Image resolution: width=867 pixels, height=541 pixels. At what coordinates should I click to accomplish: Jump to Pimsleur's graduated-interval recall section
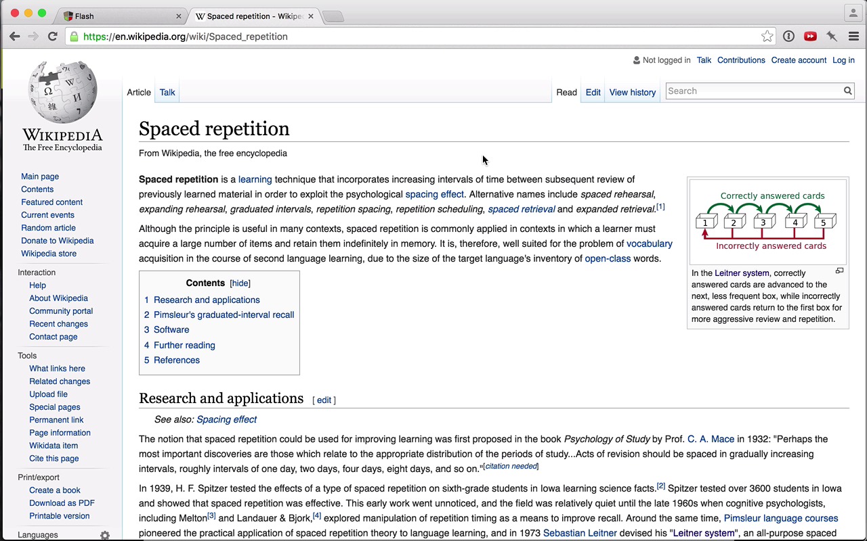pyautogui.click(x=224, y=314)
